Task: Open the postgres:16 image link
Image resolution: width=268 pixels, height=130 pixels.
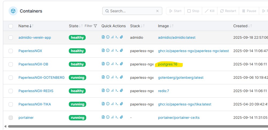Action: (x=168, y=64)
